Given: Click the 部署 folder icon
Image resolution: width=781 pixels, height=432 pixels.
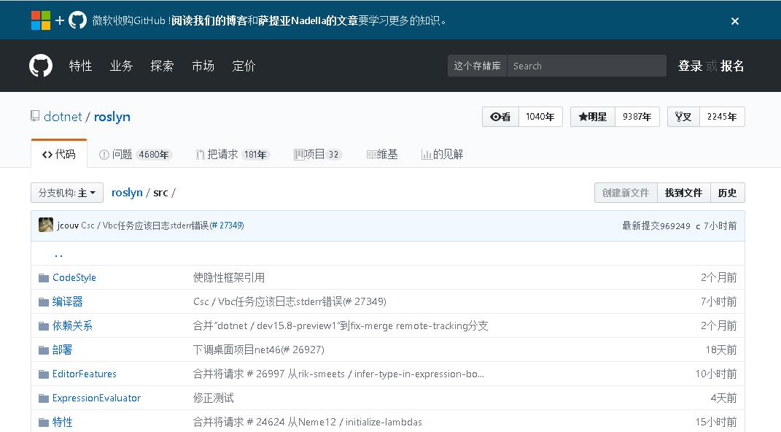Looking at the screenshot, I should 44,350.
